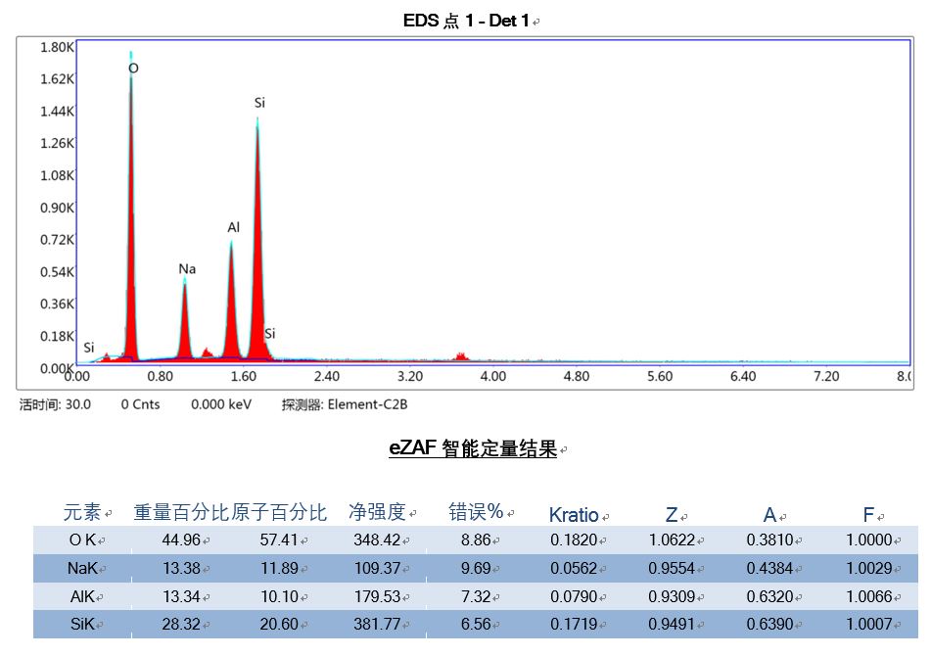Click A value '0.6390'
Screen dimensions: 931x657
pyautogui.click(x=769, y=625)
